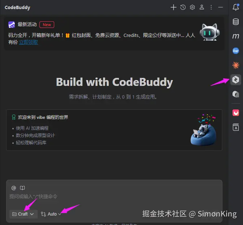Open the red round plugin icon
This screenshot has height=225, width=243.
coord(236,113)
